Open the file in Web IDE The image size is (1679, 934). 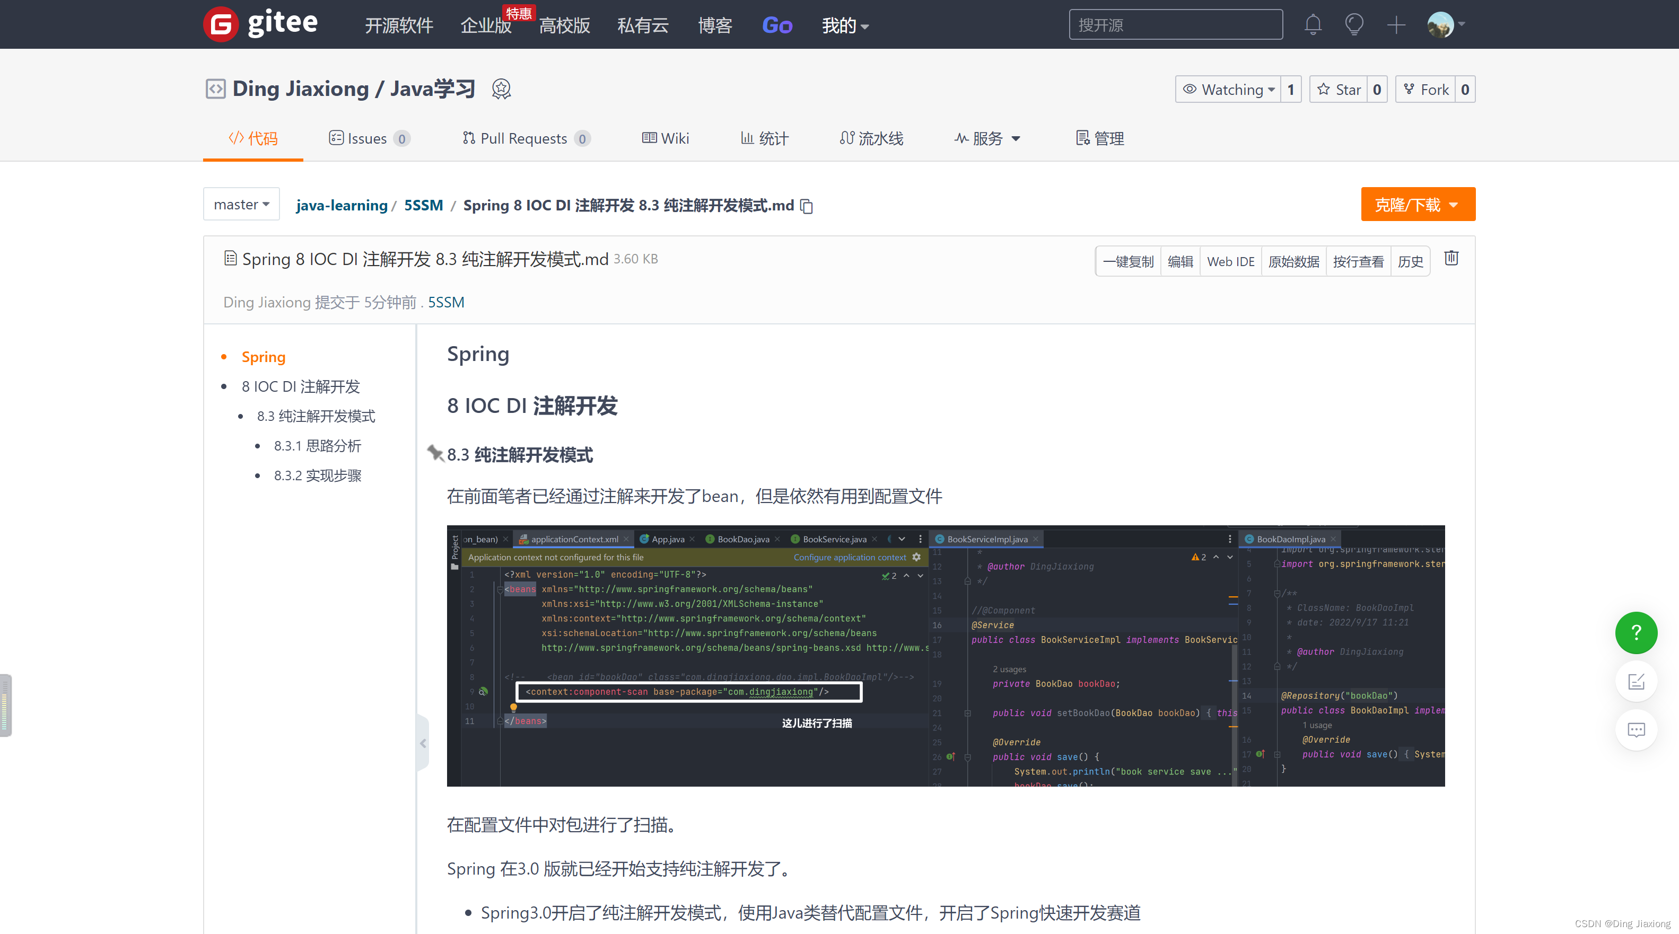[x=1230, y=261]
